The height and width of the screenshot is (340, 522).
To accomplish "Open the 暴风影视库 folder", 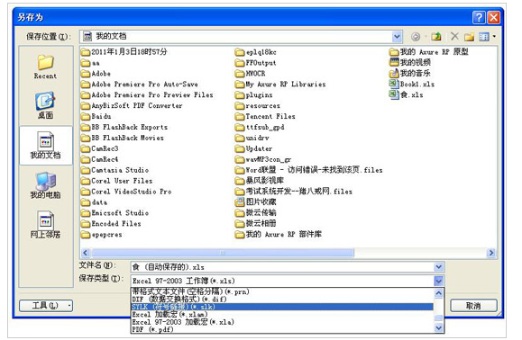I will click(x=259, y=181).
